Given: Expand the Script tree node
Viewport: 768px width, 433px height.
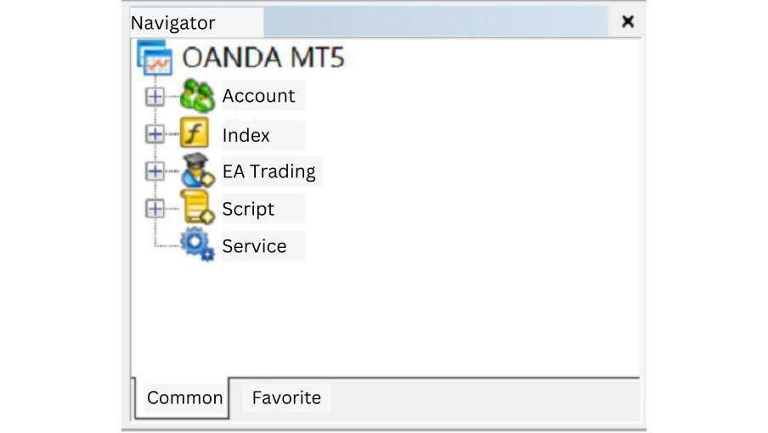Looking at the screenshot, I should (x=155, y=208).
